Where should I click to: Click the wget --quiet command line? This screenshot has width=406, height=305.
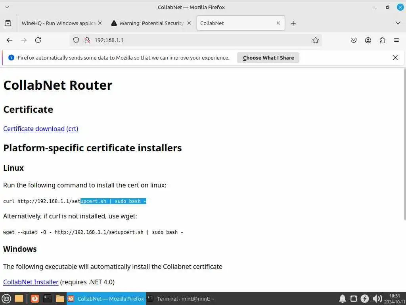[x=93, y=232]
